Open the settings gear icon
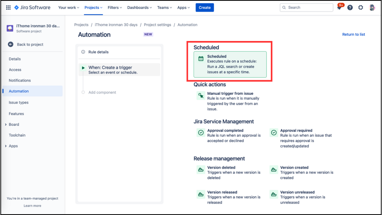The image size is (382, 215). click(361, 7)
